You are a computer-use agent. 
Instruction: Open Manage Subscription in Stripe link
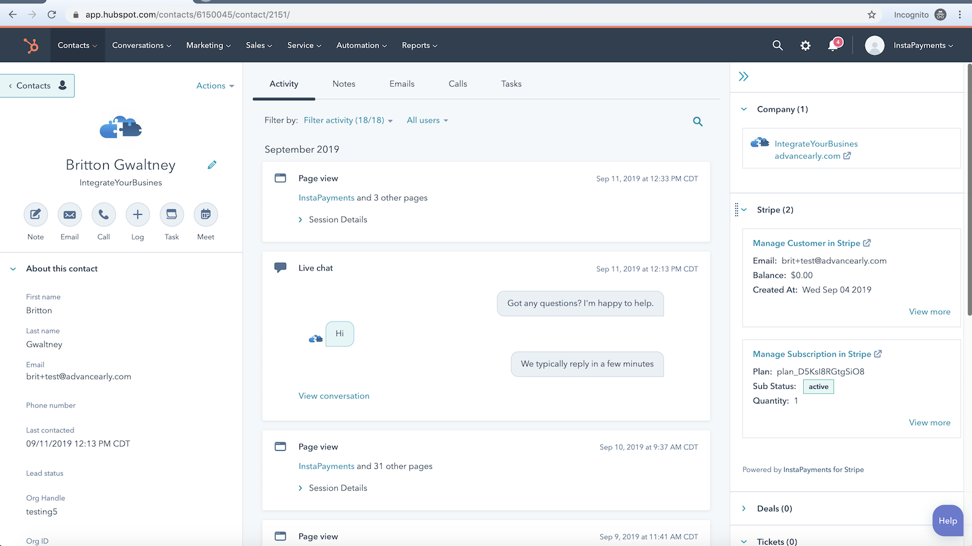812,354
